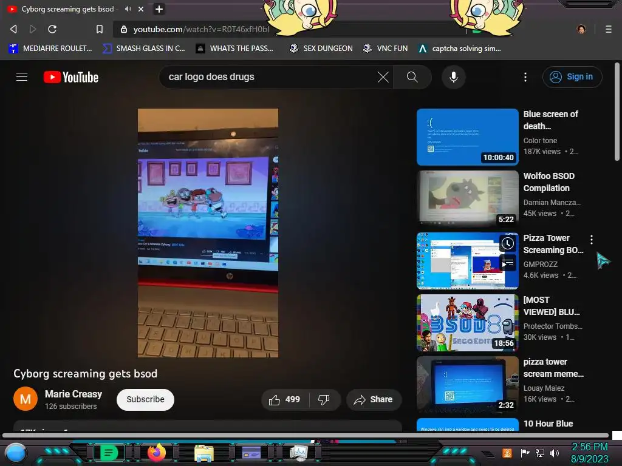Like the video with 499 likes

285,399
